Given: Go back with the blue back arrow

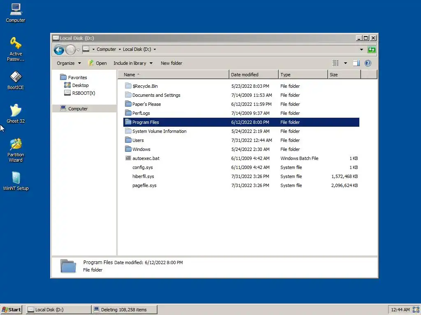Looking at the screenshot, I should click(59, 50).
